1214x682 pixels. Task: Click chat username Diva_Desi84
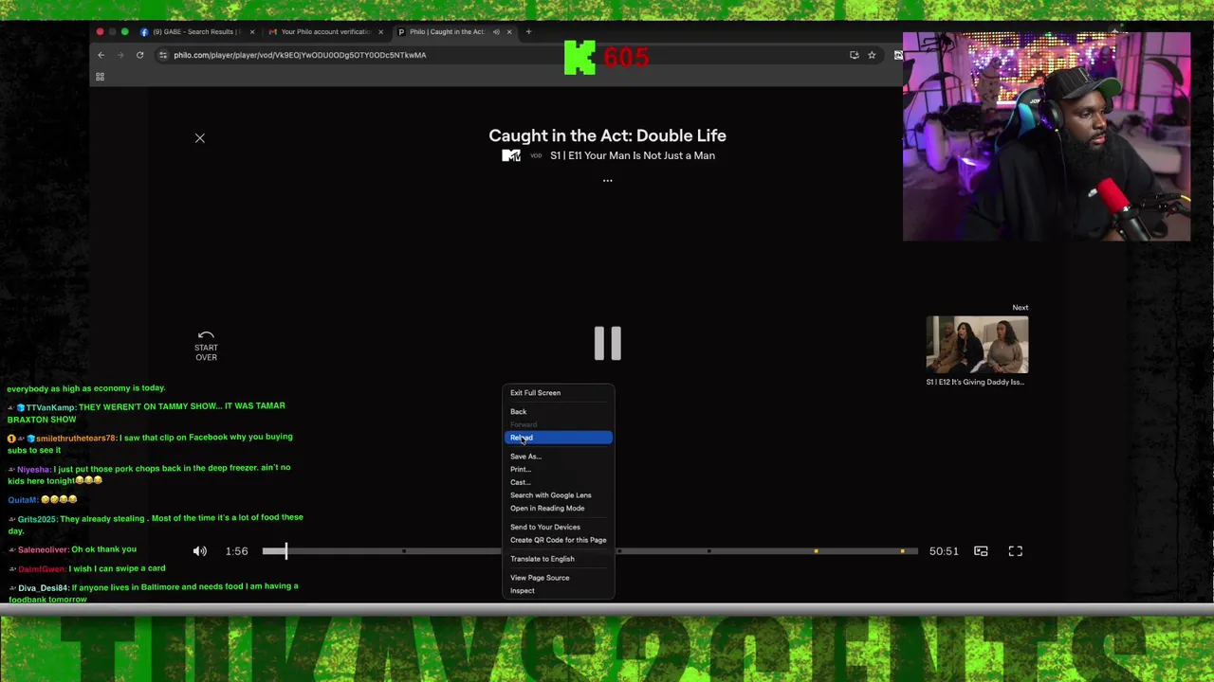pyautogui.click(x=43, y=588)
